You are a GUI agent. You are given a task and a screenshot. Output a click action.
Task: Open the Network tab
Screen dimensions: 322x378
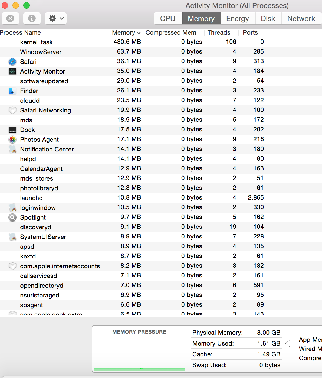pyautogui.click(x=301, y=18)
